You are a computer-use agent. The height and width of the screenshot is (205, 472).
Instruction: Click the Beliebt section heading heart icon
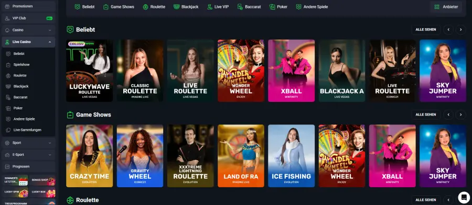coord(70,29)
